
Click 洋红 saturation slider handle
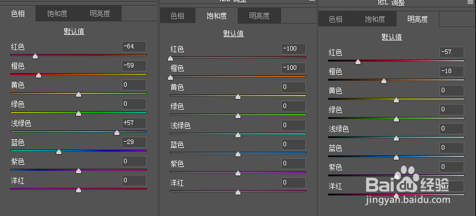238,192
